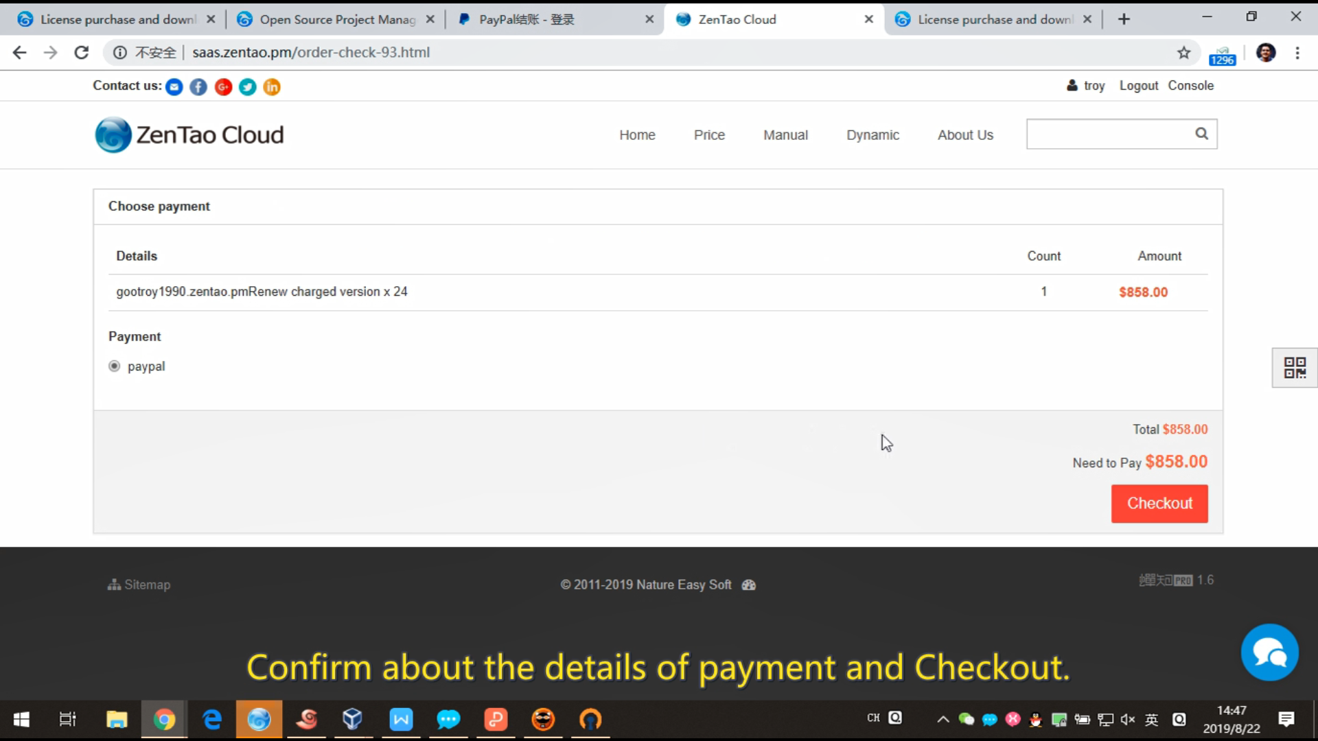Viewport: 1318px width, 741px height.
Task: Open the browser extension showing 1296
Action: [x=1223, y=55]
